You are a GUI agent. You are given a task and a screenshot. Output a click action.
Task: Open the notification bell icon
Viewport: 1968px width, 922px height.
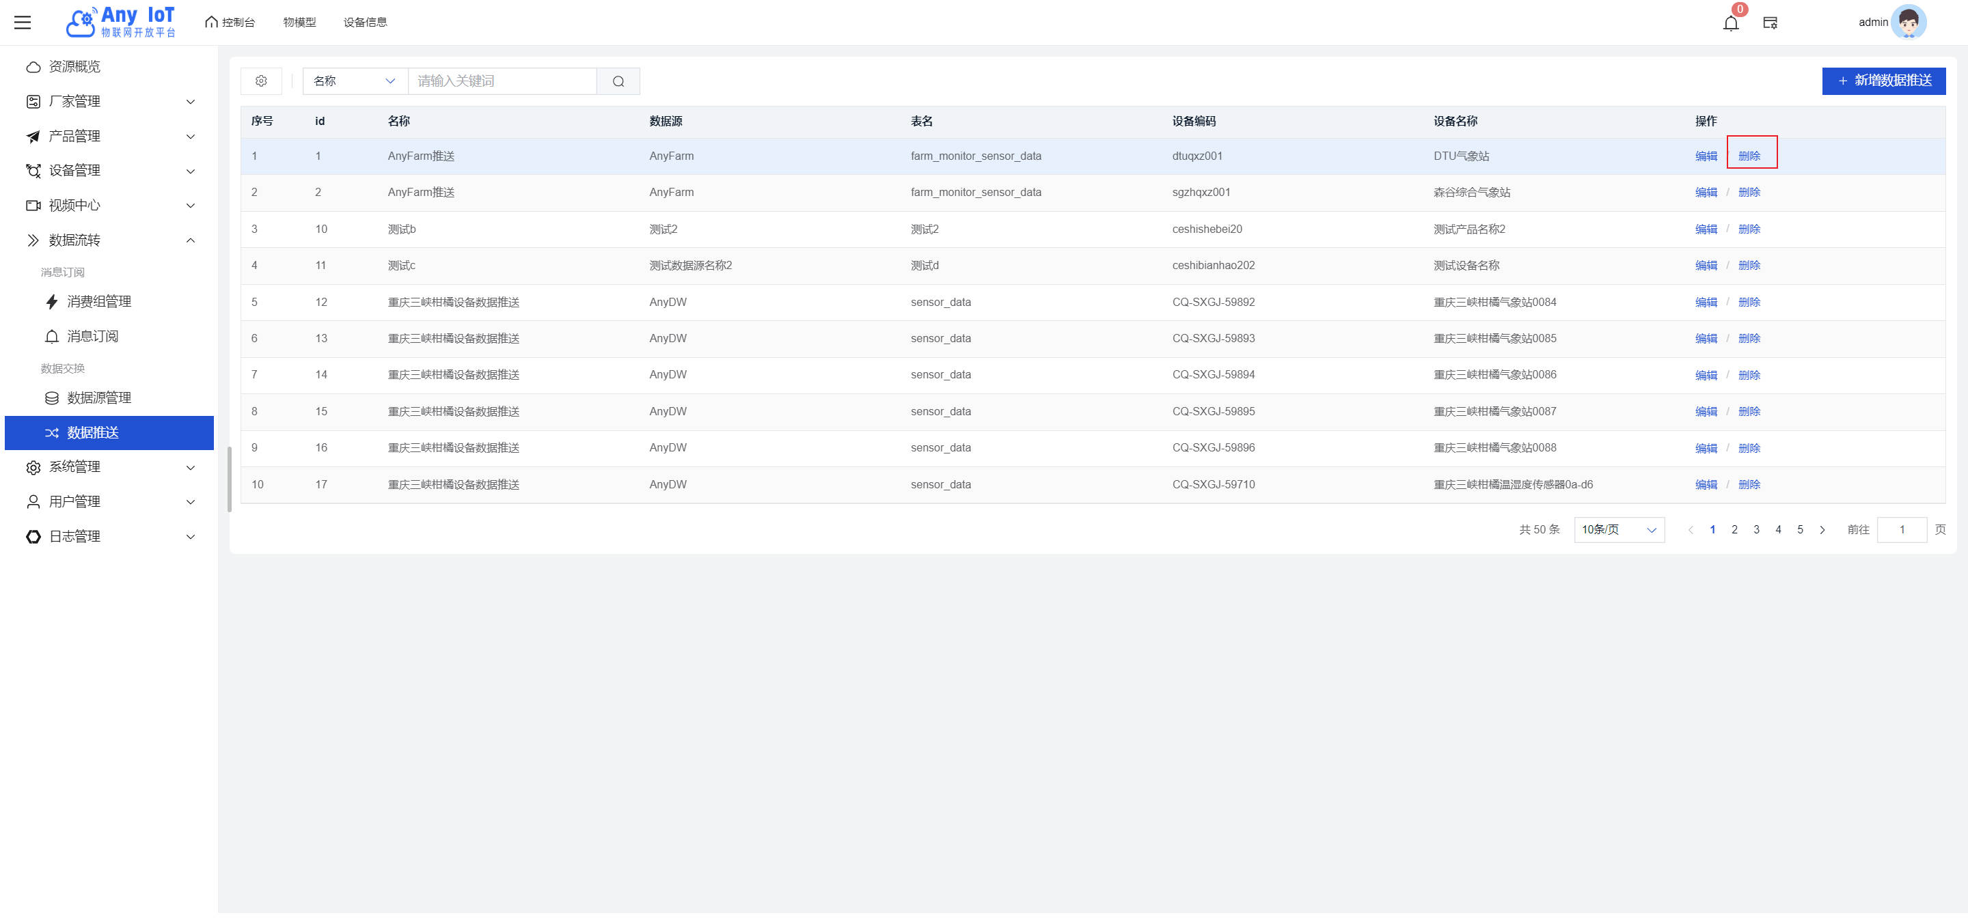point(1730,23)
